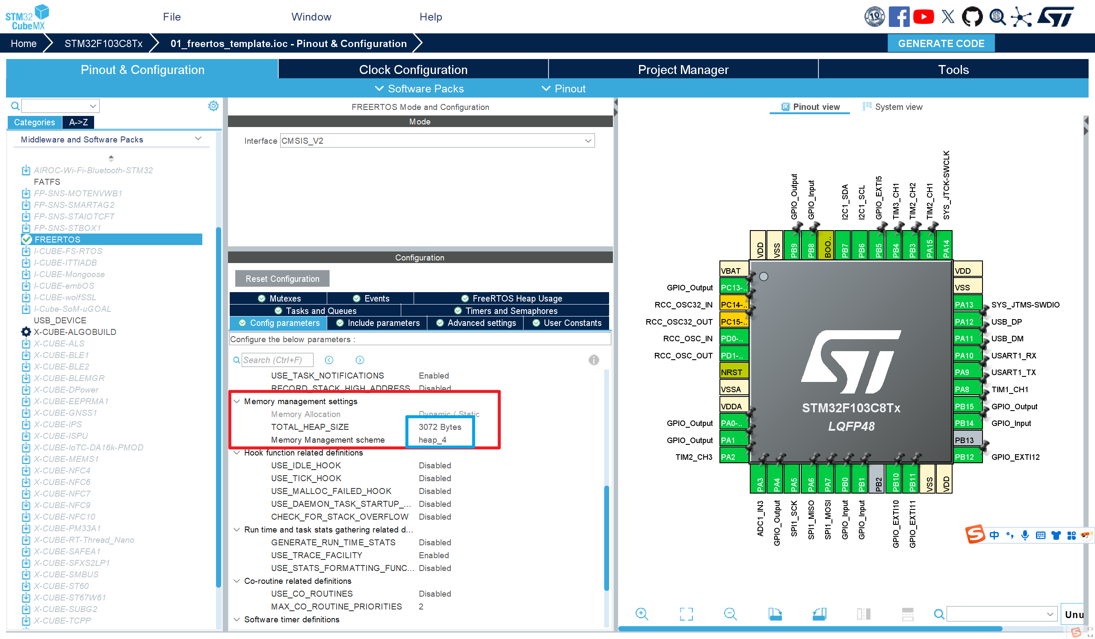Open the Tasks and Queues tab
This screenshot has height=639, width=1095.
(x=316, y=311)
